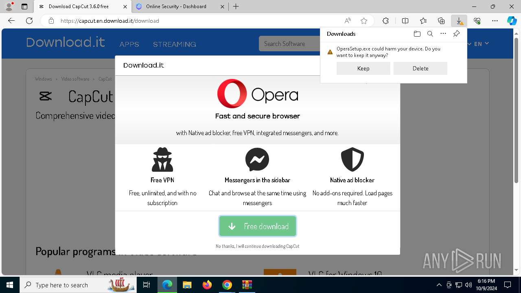Click the Windows taskbar search box
This screenshot has height=293, width=521.
(78, 285)
